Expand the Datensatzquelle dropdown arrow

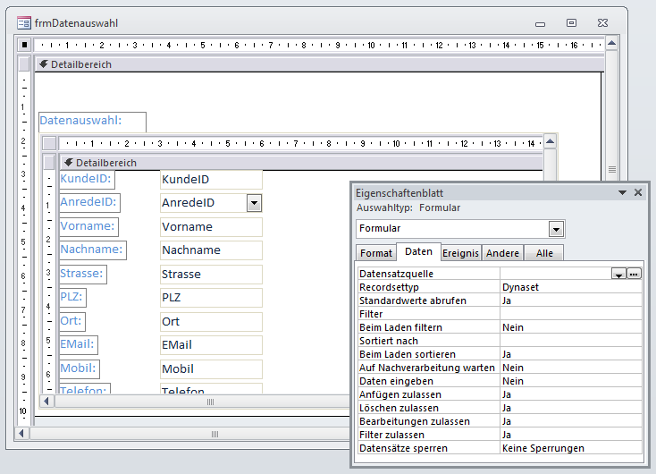coord(618,274)
